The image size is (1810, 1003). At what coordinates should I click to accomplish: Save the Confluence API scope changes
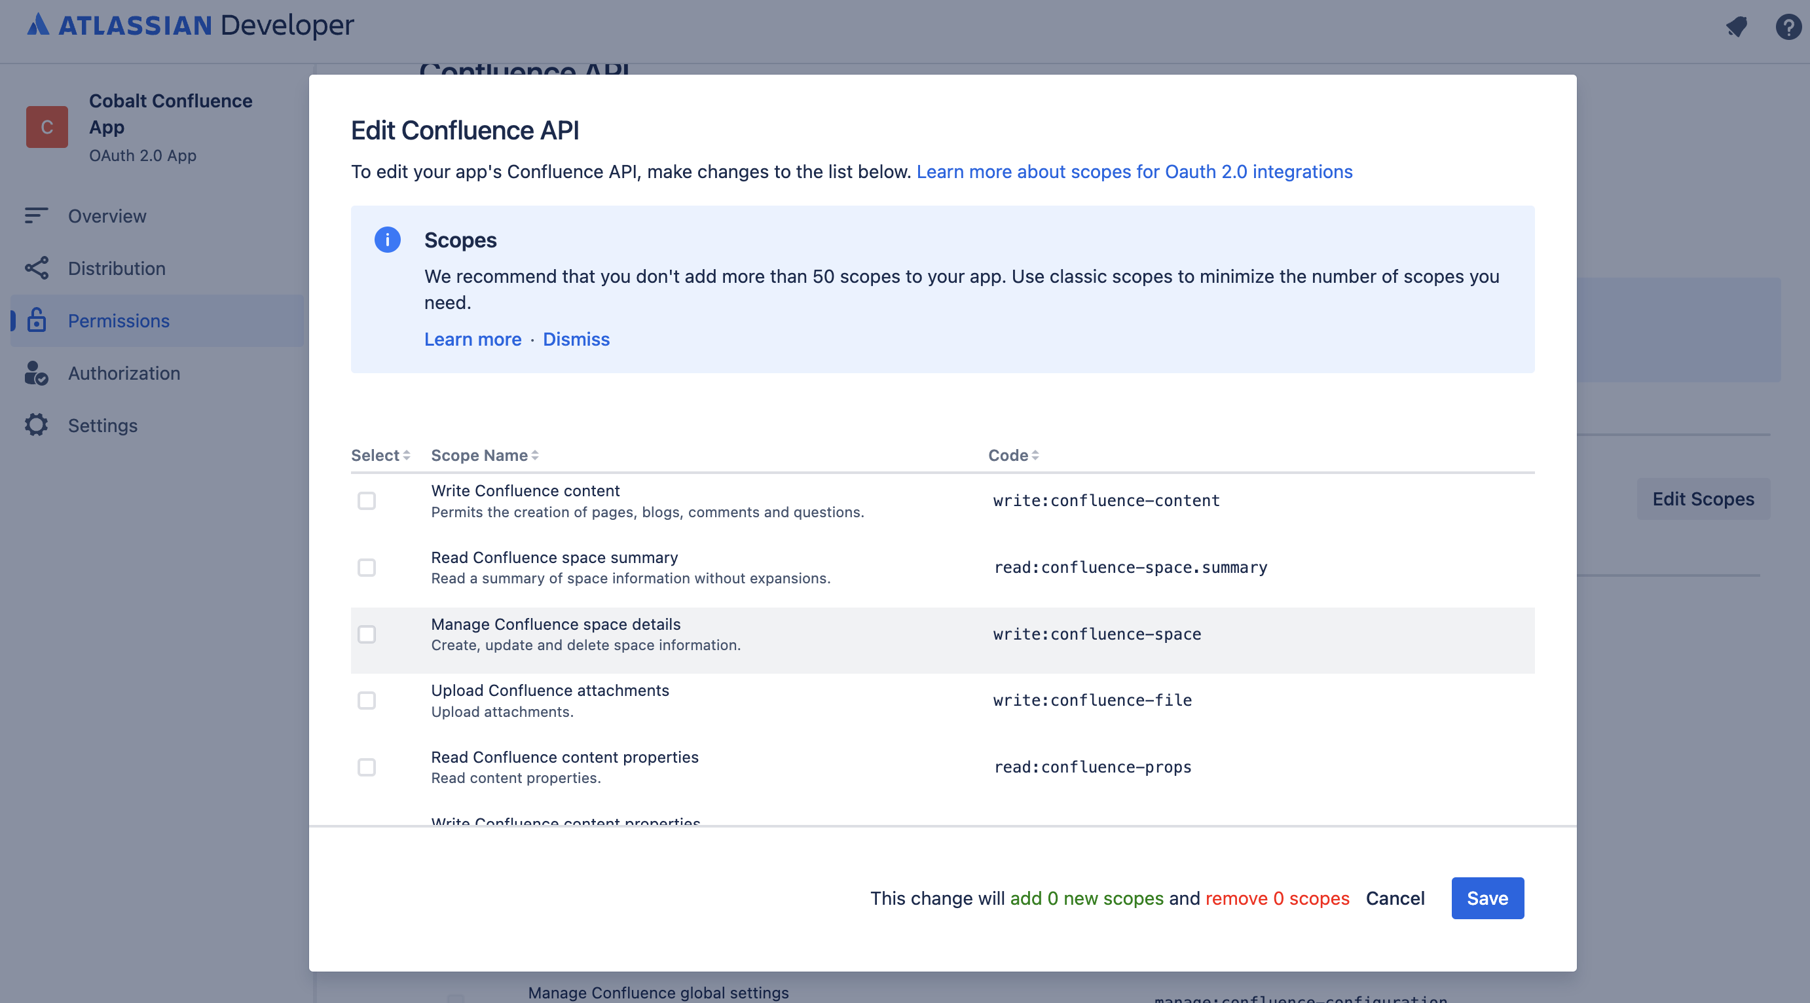(1487, 898)
